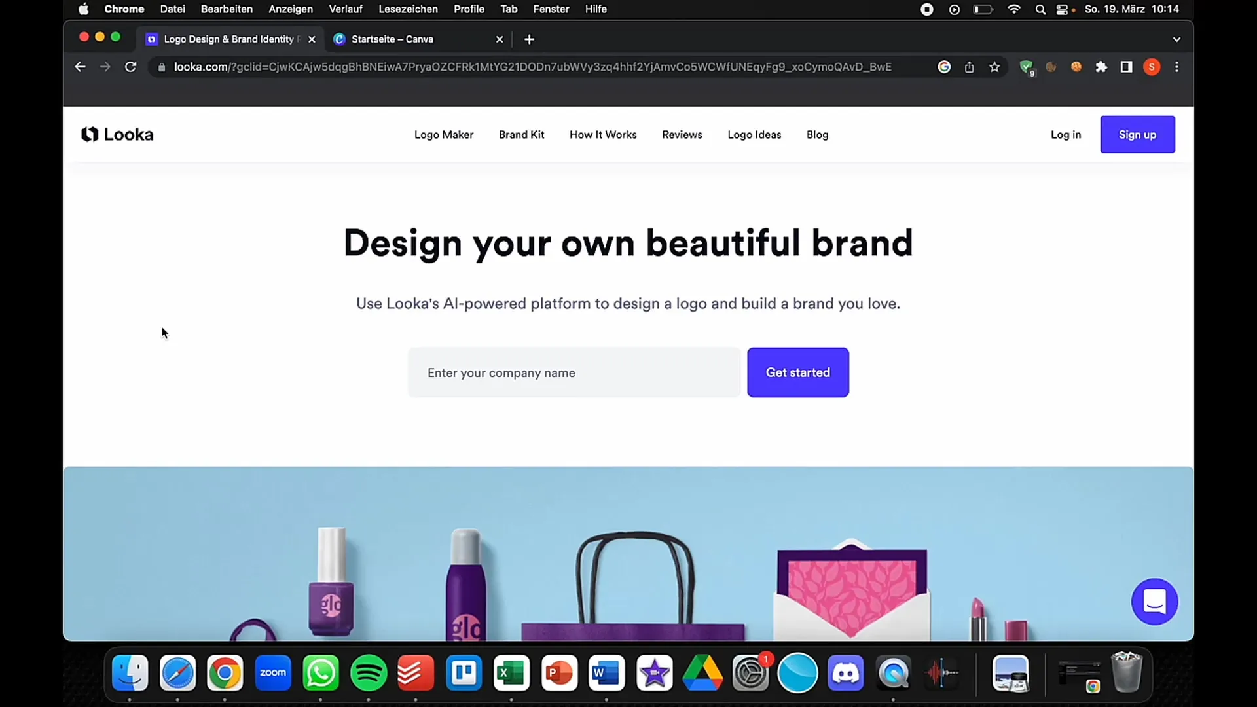Screen dimensions: 1257x707
Task: Click the Looka logo icon
Action: point(88,135)
